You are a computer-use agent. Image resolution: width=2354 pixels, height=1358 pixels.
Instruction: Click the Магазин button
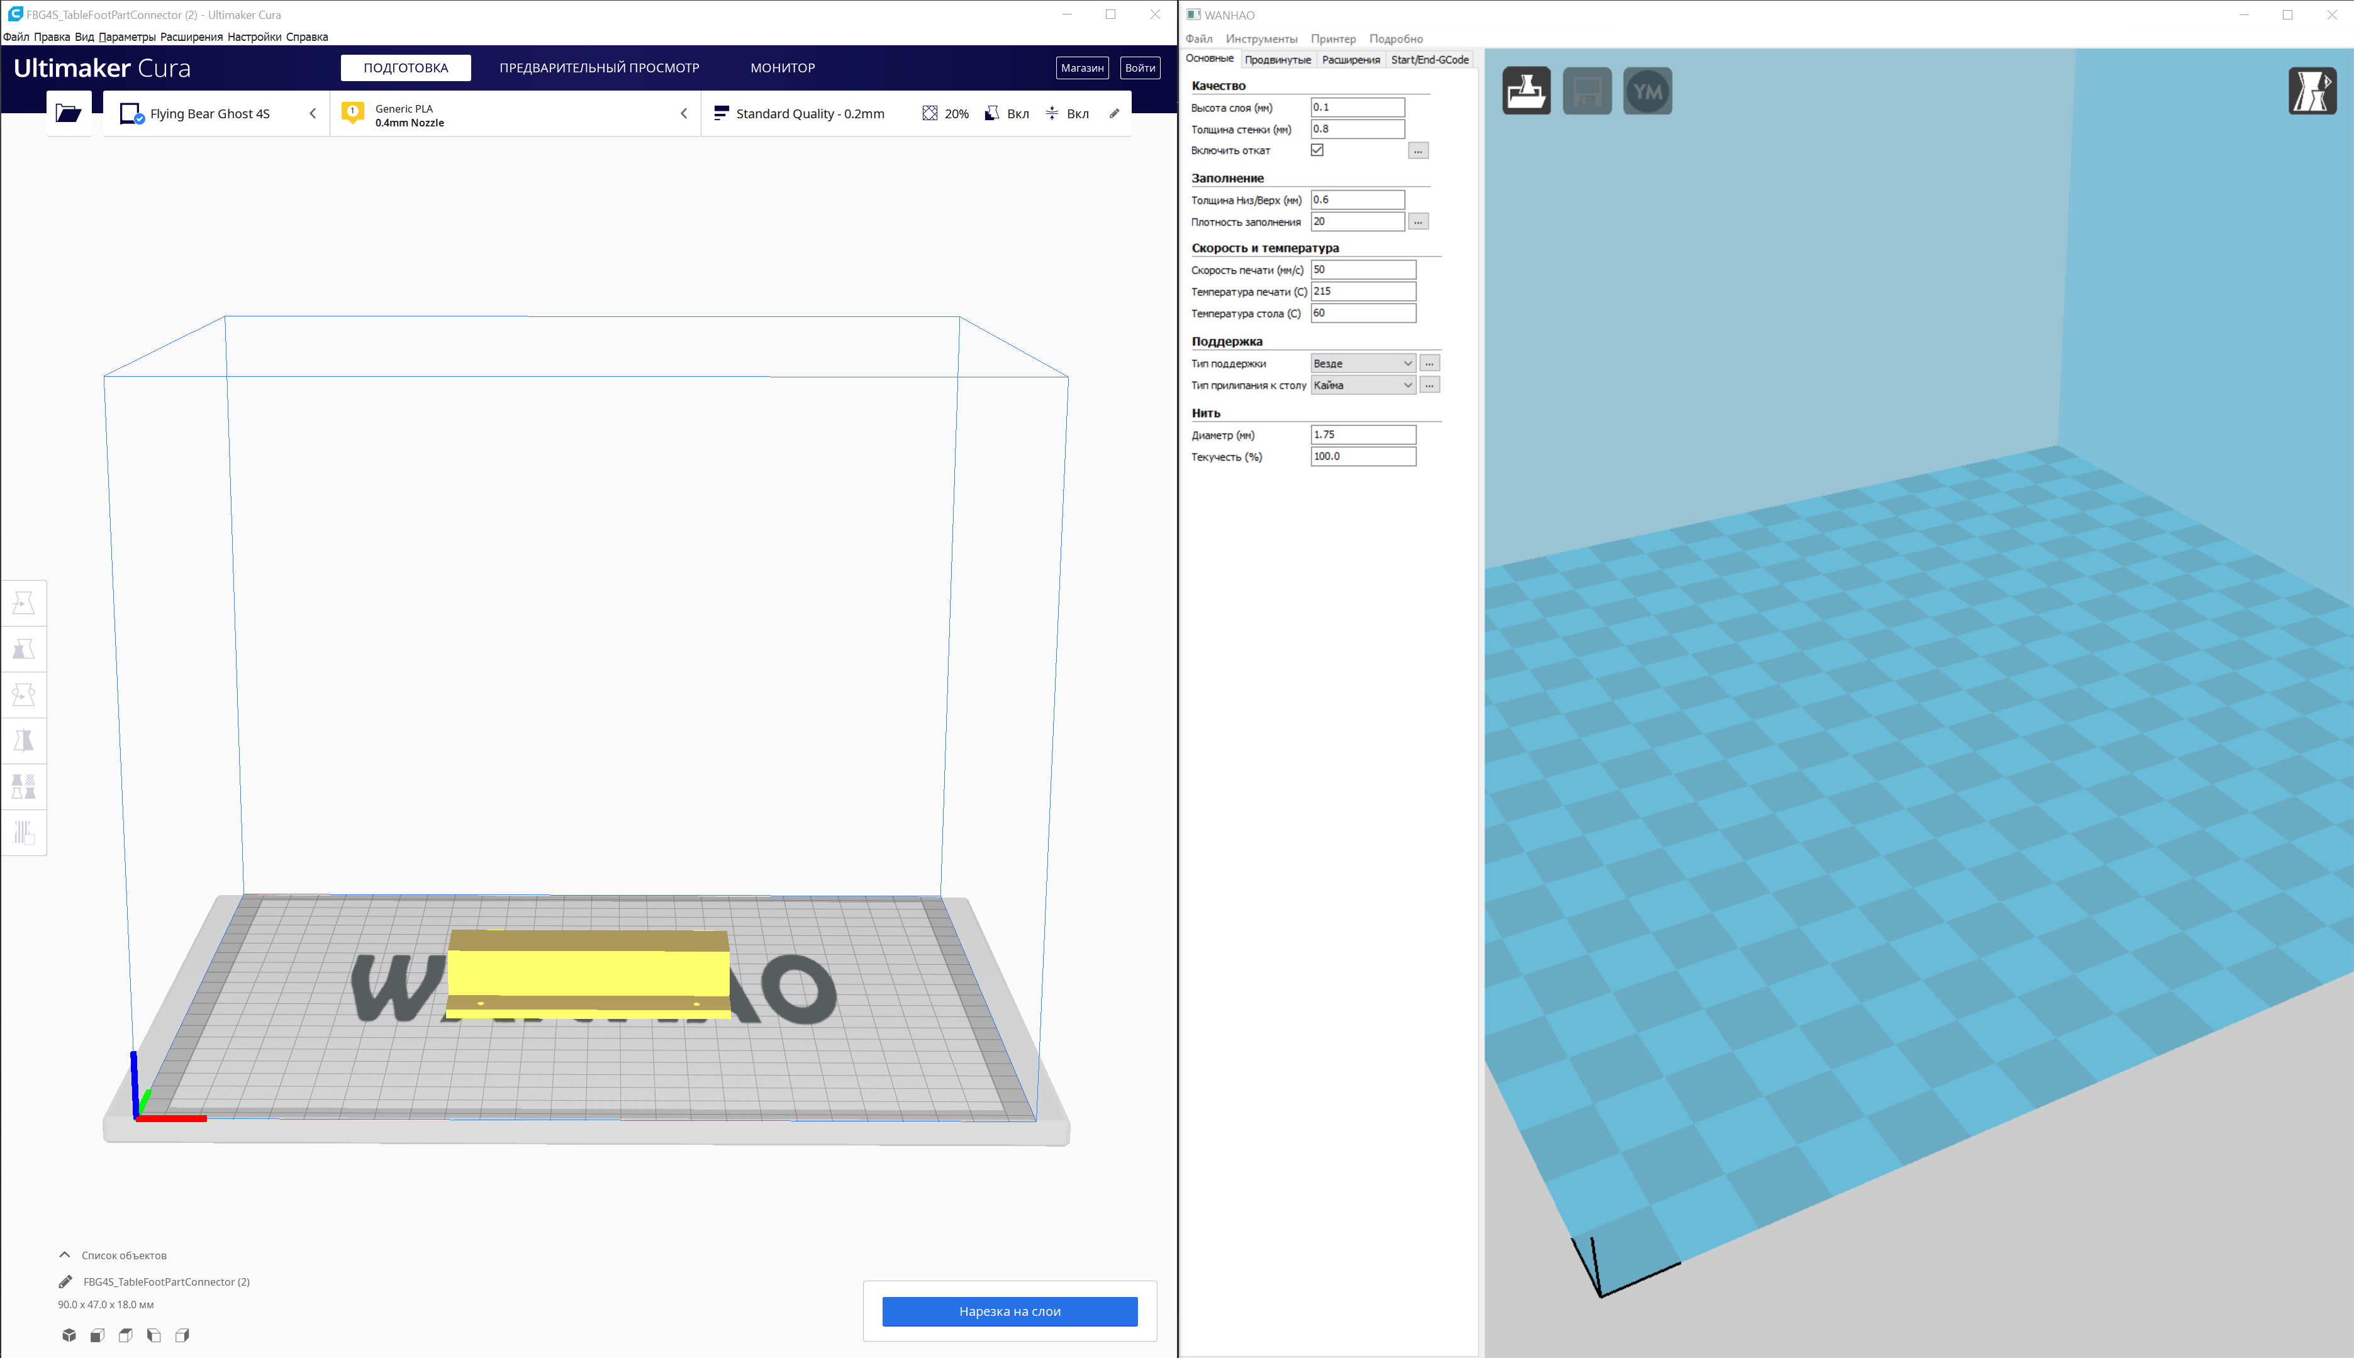click(1082, 68)
